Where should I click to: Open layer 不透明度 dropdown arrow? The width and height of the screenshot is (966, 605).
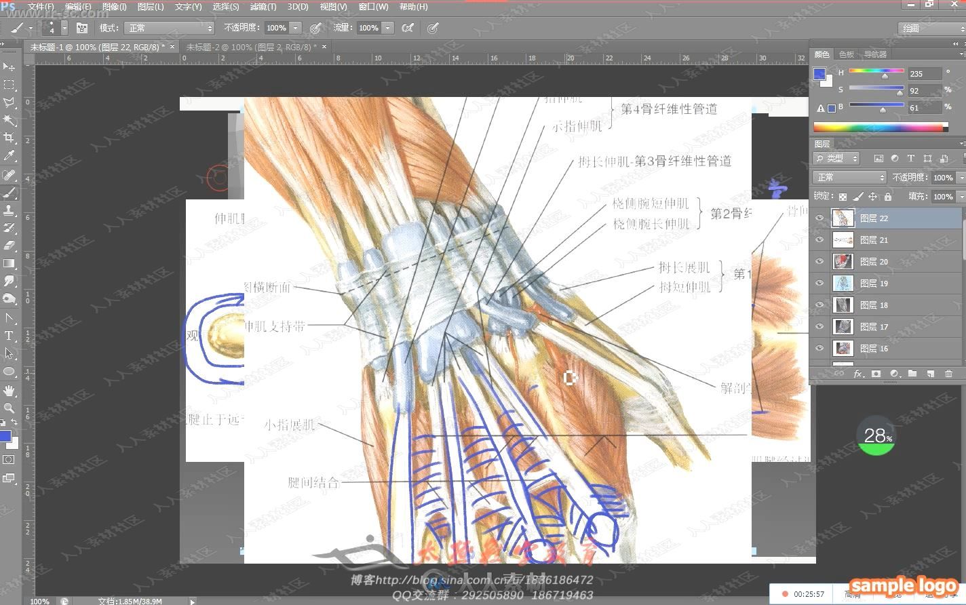961,178
